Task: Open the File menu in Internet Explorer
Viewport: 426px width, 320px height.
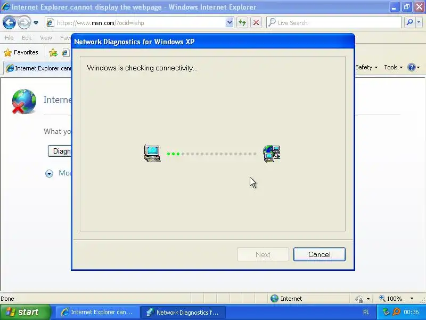Action: (x=9, y=38)
